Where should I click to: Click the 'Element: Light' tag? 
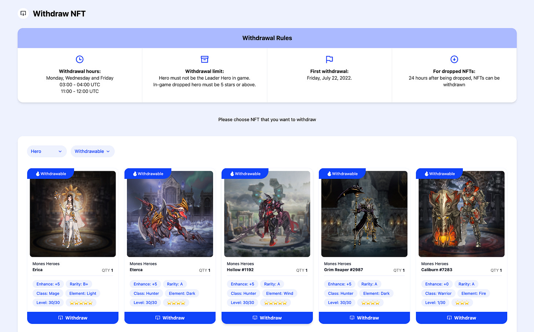click(83, 293)
